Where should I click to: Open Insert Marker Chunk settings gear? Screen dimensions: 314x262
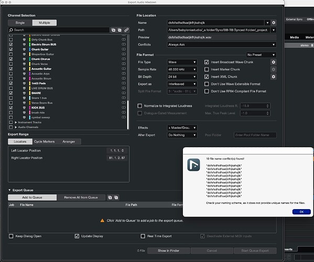tap(273, 70)
